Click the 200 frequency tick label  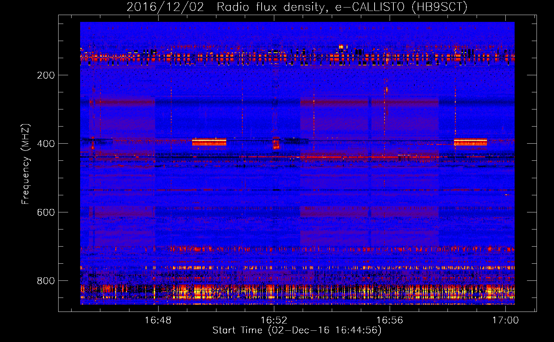tap(46, 75)
